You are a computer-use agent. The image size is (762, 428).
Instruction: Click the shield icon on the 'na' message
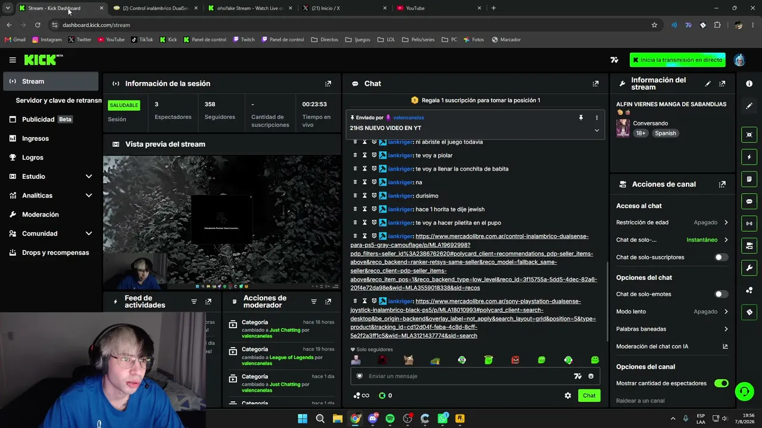pos(374,182)
